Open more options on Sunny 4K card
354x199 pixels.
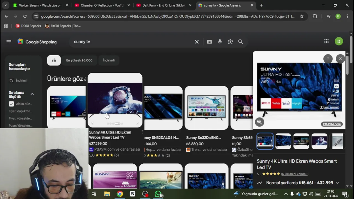click(x=142, y=132)
